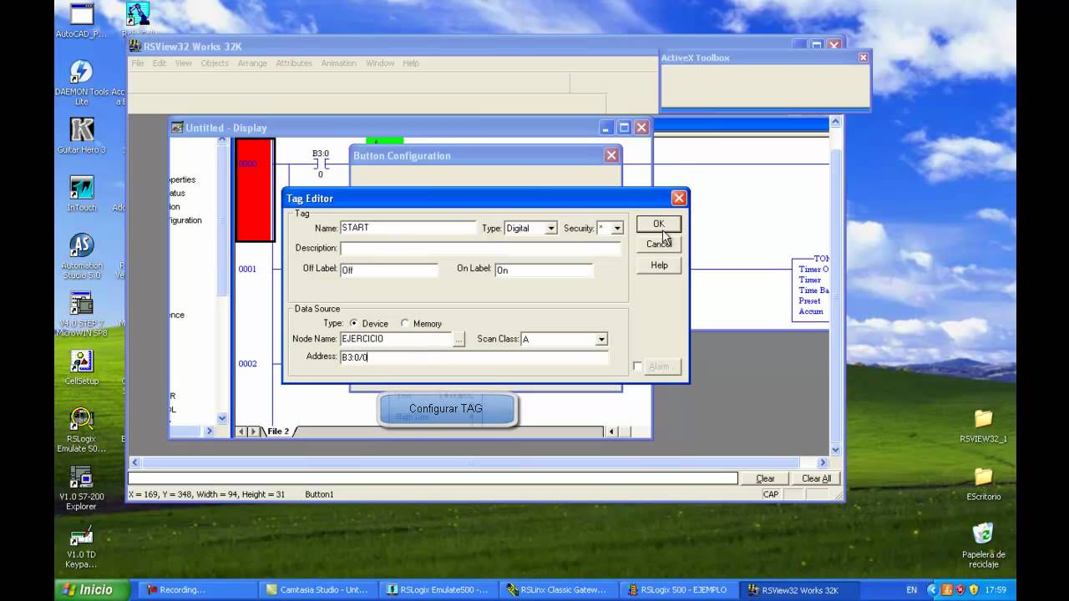
Task: Open the Animation menu in RSView32
Action: [338, 63]
